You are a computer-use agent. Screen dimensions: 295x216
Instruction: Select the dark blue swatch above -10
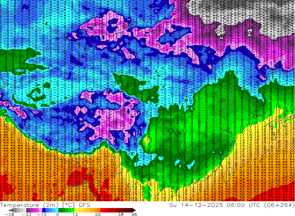pyautogui.click(x=44, y=210)
